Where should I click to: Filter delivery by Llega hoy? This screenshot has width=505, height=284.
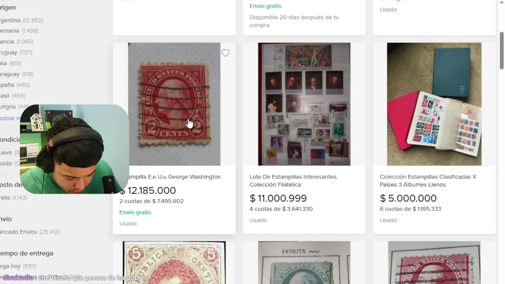(x=11, y=266)
